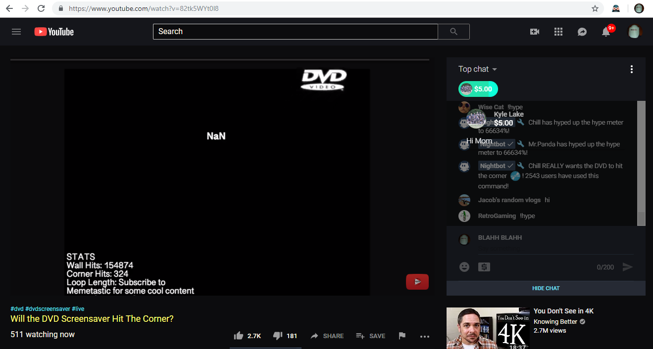Go back in browser history
Viewport: 653px width, 349px height.
tap(9, 8)
